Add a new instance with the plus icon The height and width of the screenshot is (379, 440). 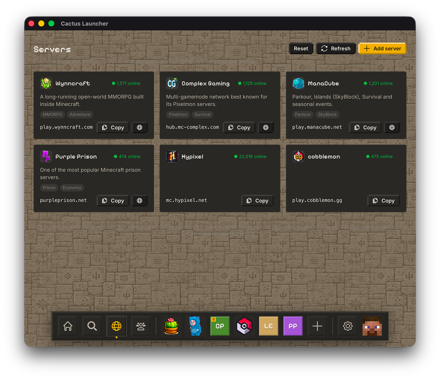click(317, 326)
